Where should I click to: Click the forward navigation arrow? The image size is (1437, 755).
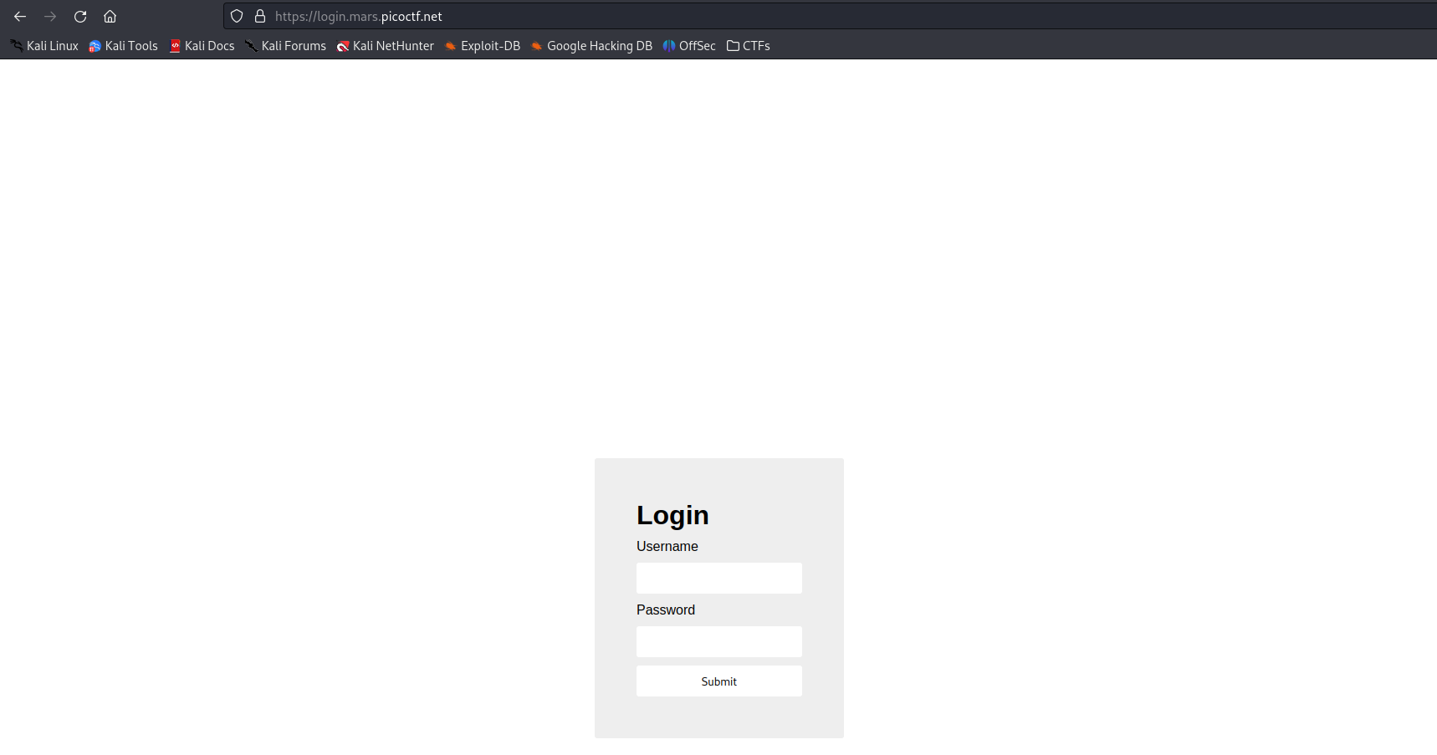coord(50,16)
